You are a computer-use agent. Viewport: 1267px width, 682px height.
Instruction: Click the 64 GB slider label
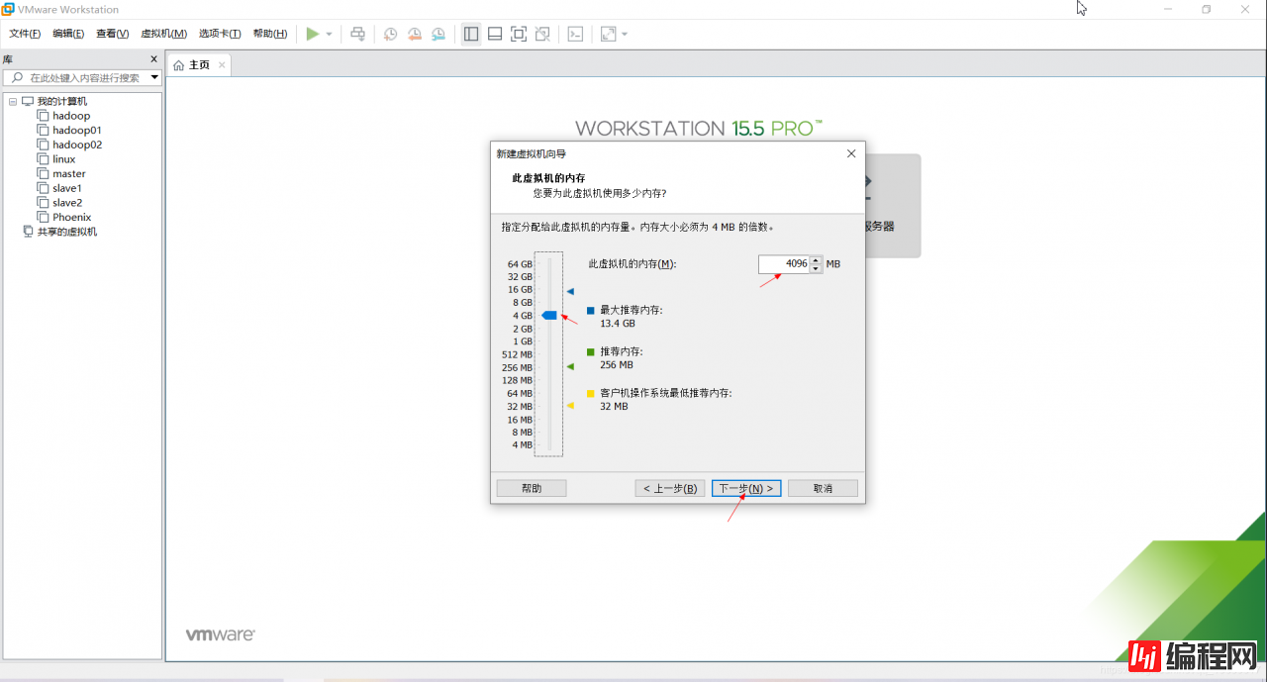pyautogui.click(x=520, y=264)
